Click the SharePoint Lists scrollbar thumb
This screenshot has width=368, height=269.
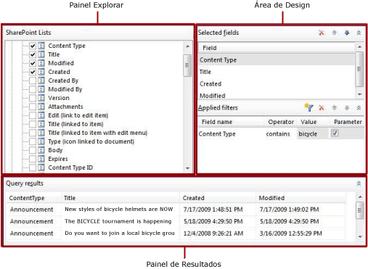(x=187, y=65)
